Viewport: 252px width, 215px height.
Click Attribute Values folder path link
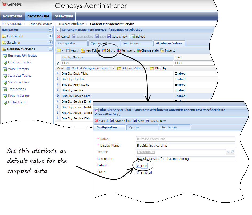(x=133, y=68)
